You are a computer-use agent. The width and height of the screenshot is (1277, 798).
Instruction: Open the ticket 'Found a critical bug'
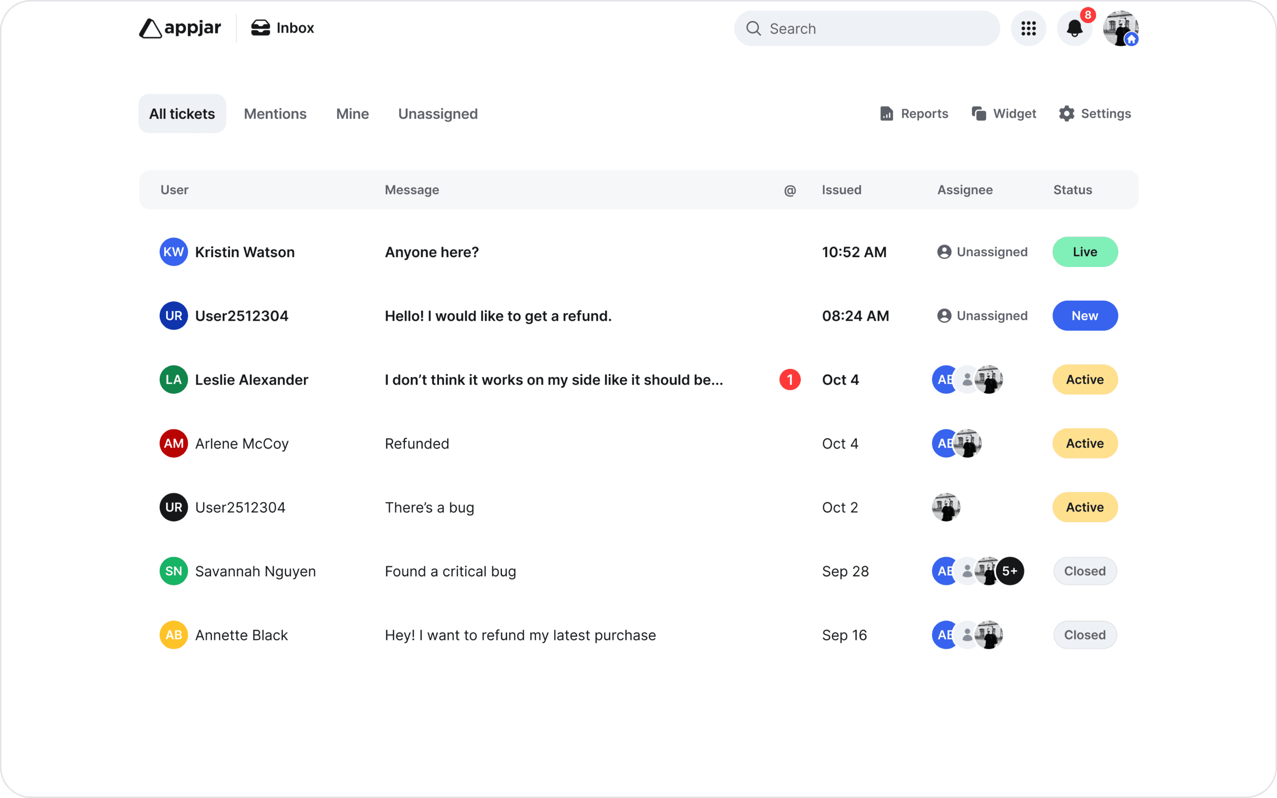click(x=450, y=570)
